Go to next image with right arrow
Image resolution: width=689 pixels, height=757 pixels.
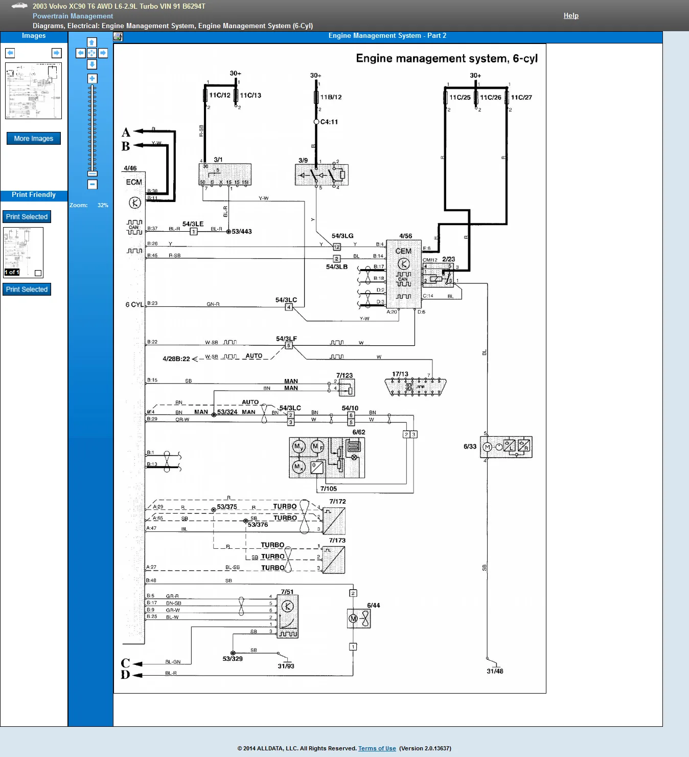[56, 53]
